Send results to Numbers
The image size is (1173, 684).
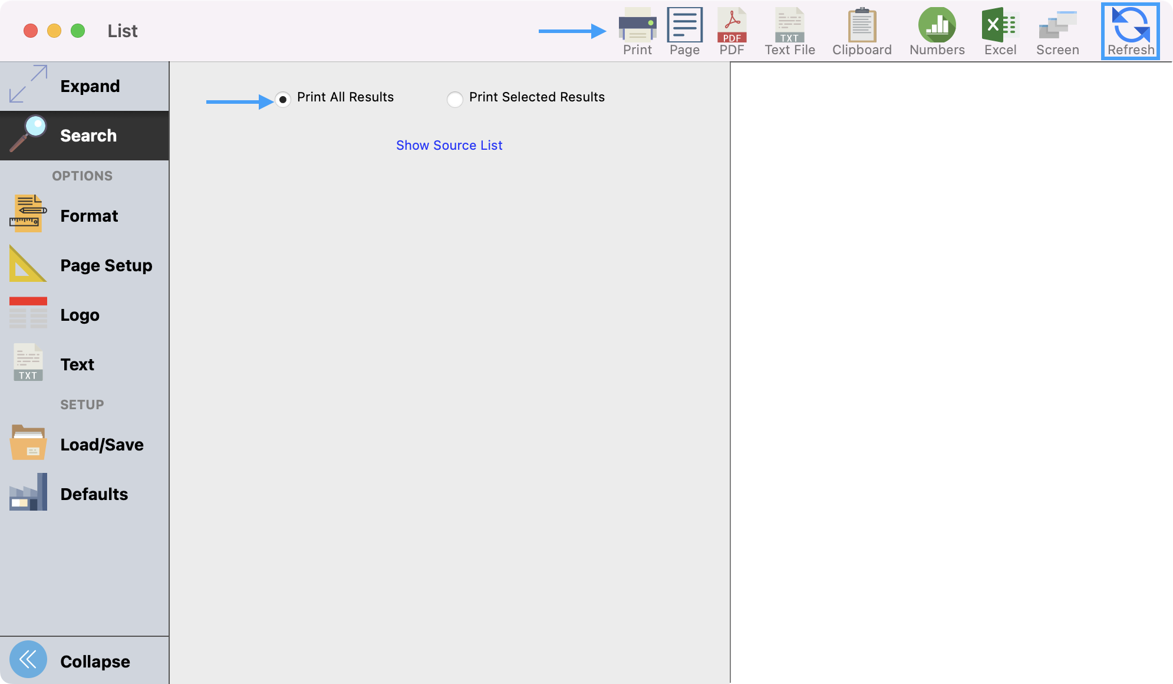tap(937, 25)
